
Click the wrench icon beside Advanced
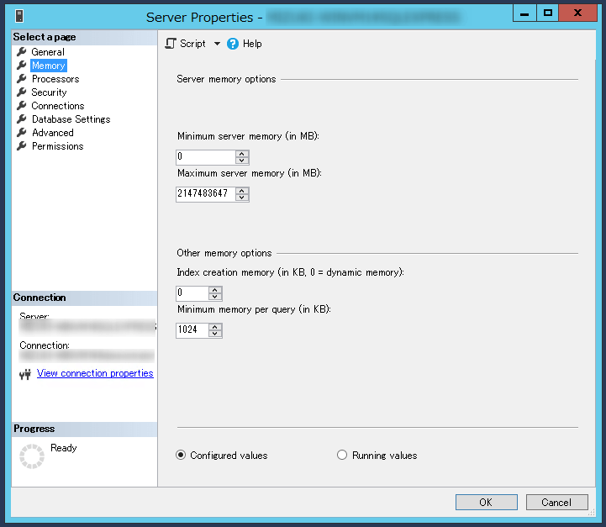click(x=22, y=132)
